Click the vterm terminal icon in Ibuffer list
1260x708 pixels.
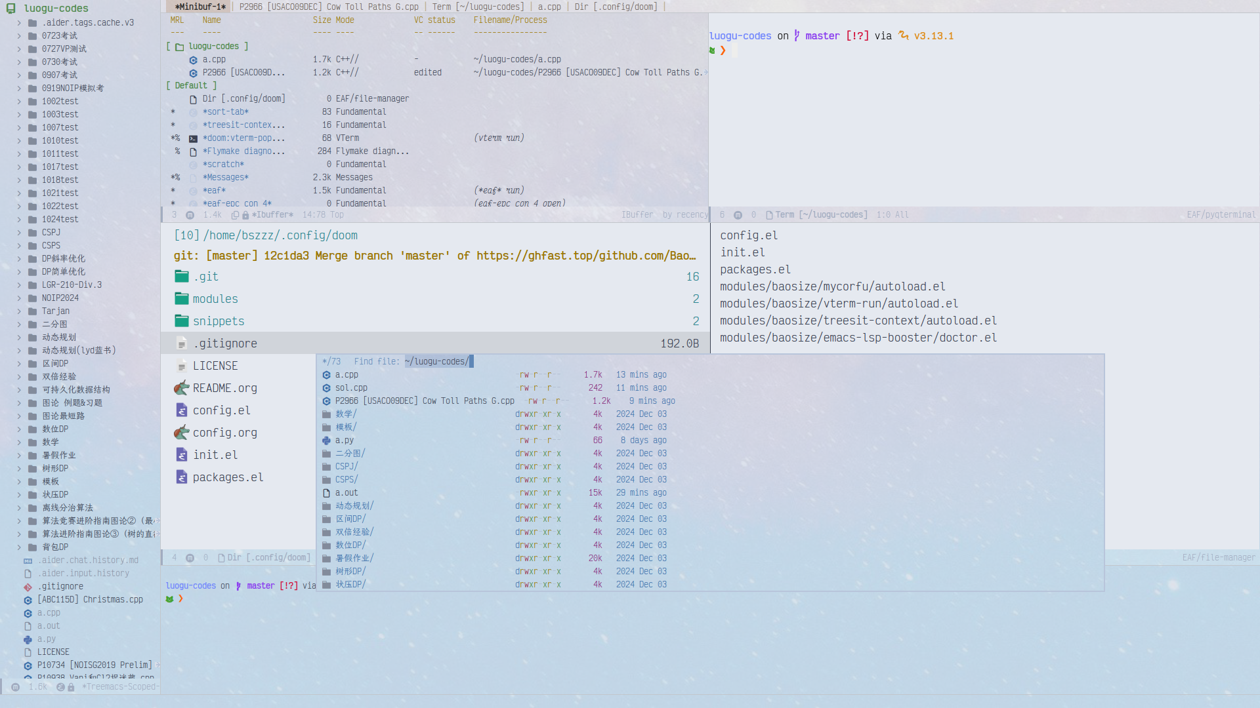[x=193, y=138]
